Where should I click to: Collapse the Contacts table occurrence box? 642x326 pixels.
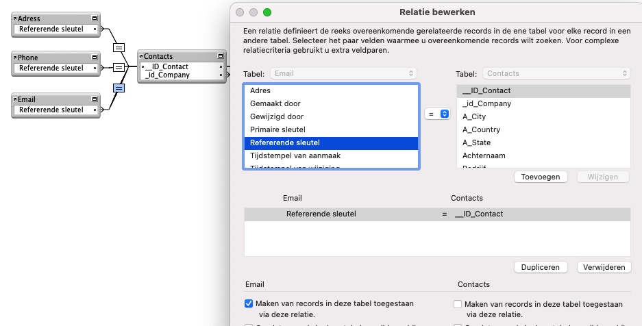(220, 56)
